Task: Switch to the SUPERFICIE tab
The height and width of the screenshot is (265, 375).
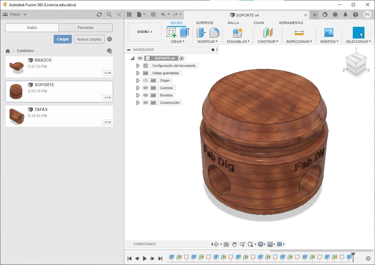Action: (x=205, y=23)
